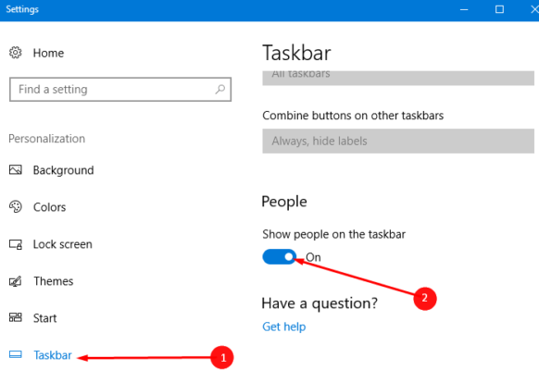The width and height of the screenshot is (539, 370).
Task: Click the search magnifier icon
Action: coord(220,89)
